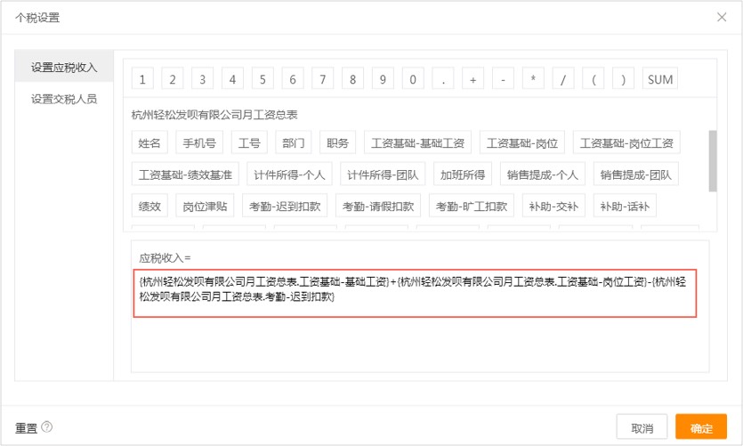Viewport: 743px width, 446px height.
Task: Insert a closing parenthesis
Action: pos(623,79)
